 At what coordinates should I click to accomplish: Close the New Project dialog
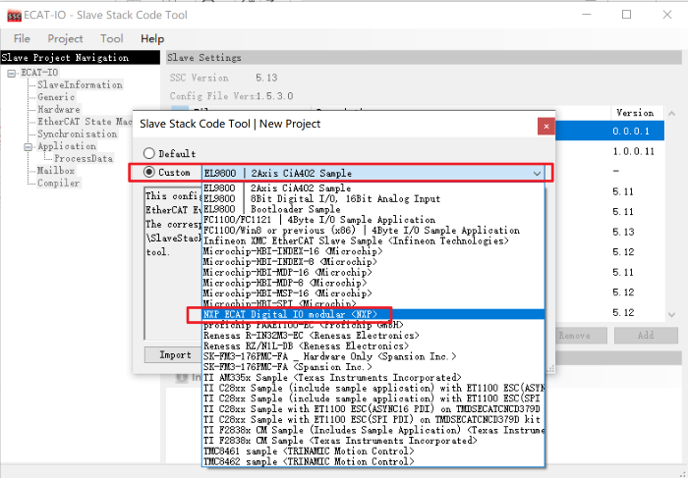click(545, 125)
